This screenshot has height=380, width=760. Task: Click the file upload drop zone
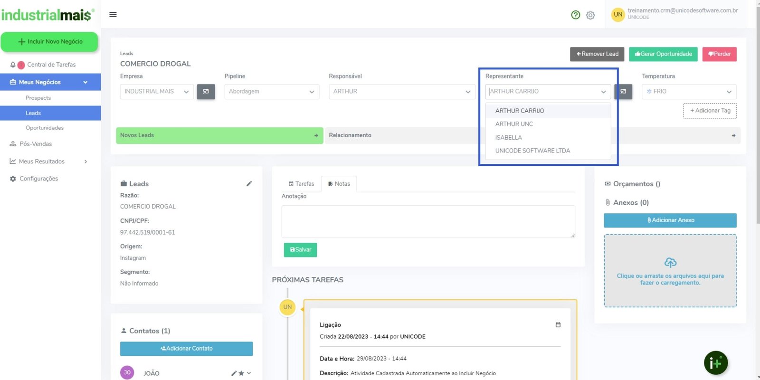click(x=670, y=271)
